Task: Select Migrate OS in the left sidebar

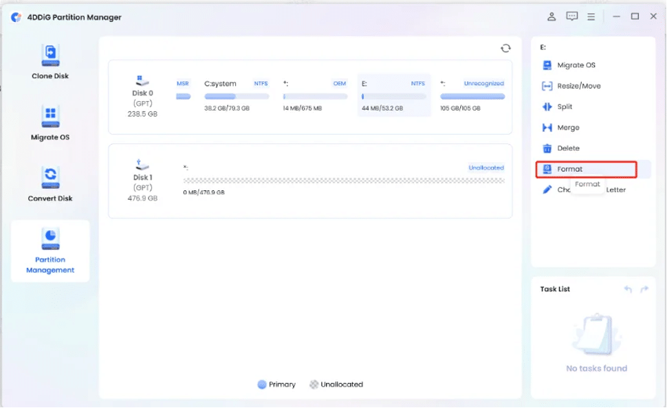Action: click(x=50, y=123)
